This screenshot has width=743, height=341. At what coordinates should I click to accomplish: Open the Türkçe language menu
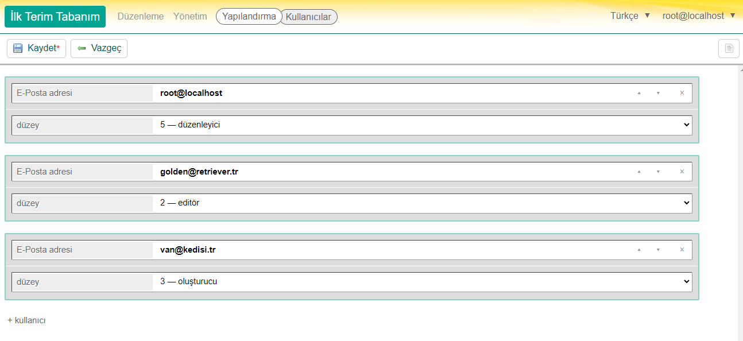pos(630,16)
